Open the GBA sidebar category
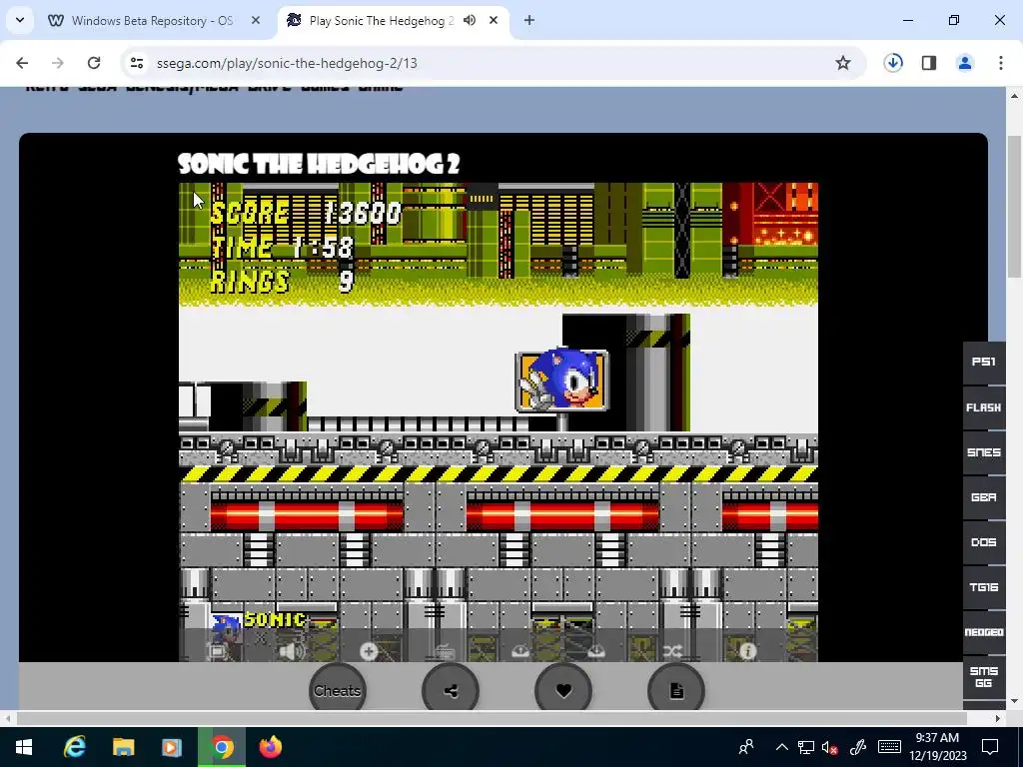 (984, 497)
